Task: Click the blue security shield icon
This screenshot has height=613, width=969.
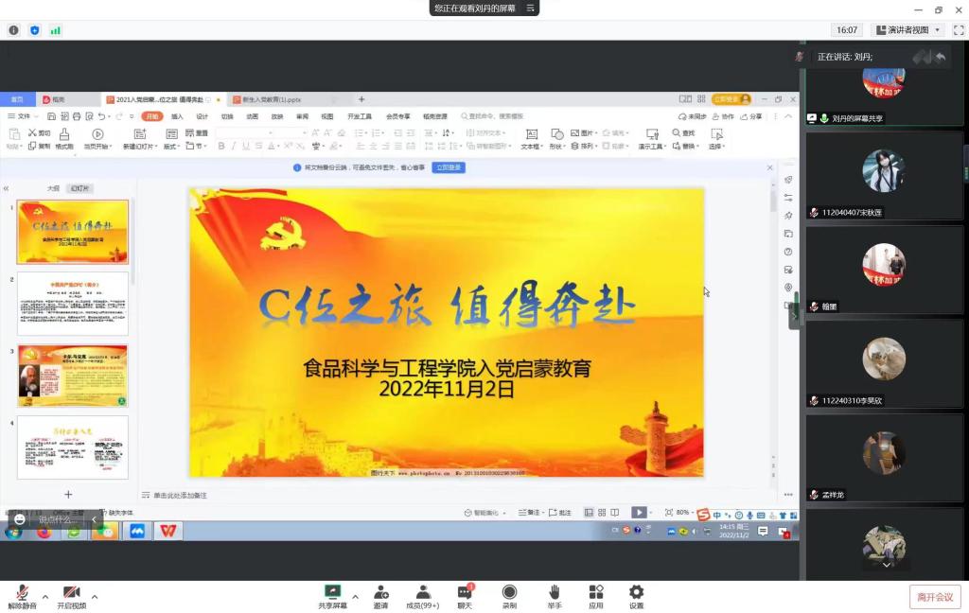Action: coord(35,30)
